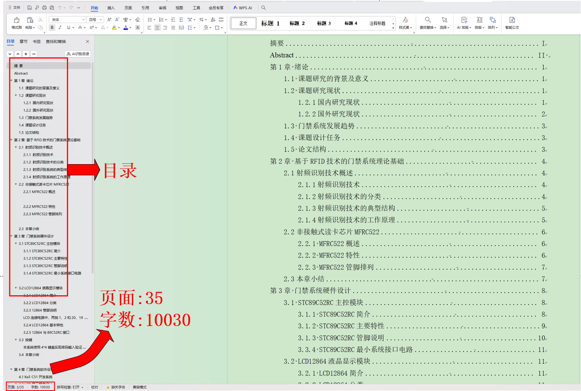Click the Print icon in quick access bar

44,8
